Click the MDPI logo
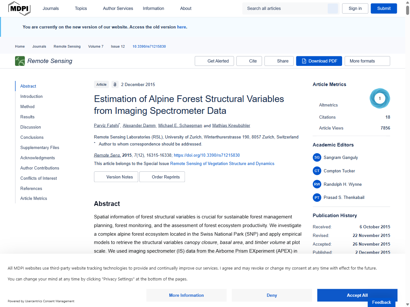 click(x=19, y=8)
